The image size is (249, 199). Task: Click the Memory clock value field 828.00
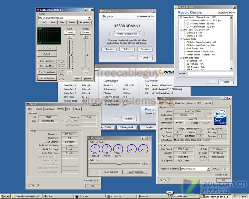pos(85,33)
